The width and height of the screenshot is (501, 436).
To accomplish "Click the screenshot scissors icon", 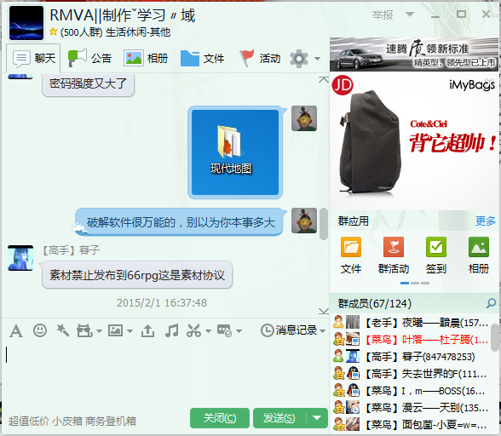I will 194,330.
